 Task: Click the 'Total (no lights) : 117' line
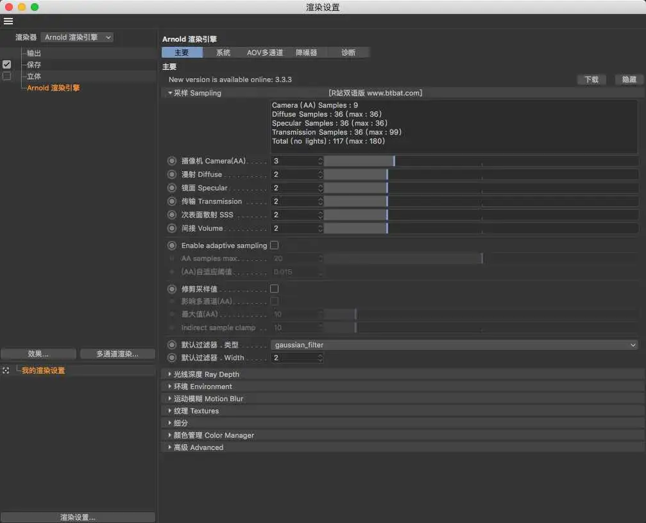pyautogui.click(x=328, y=141)
